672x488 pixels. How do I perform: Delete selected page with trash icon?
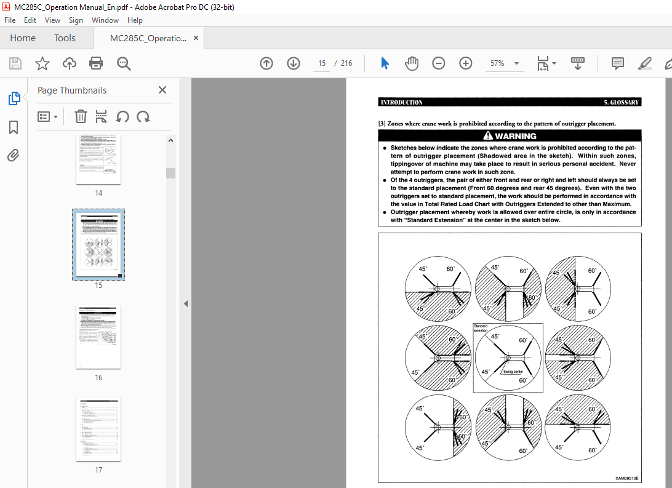(x=81, y=116)
